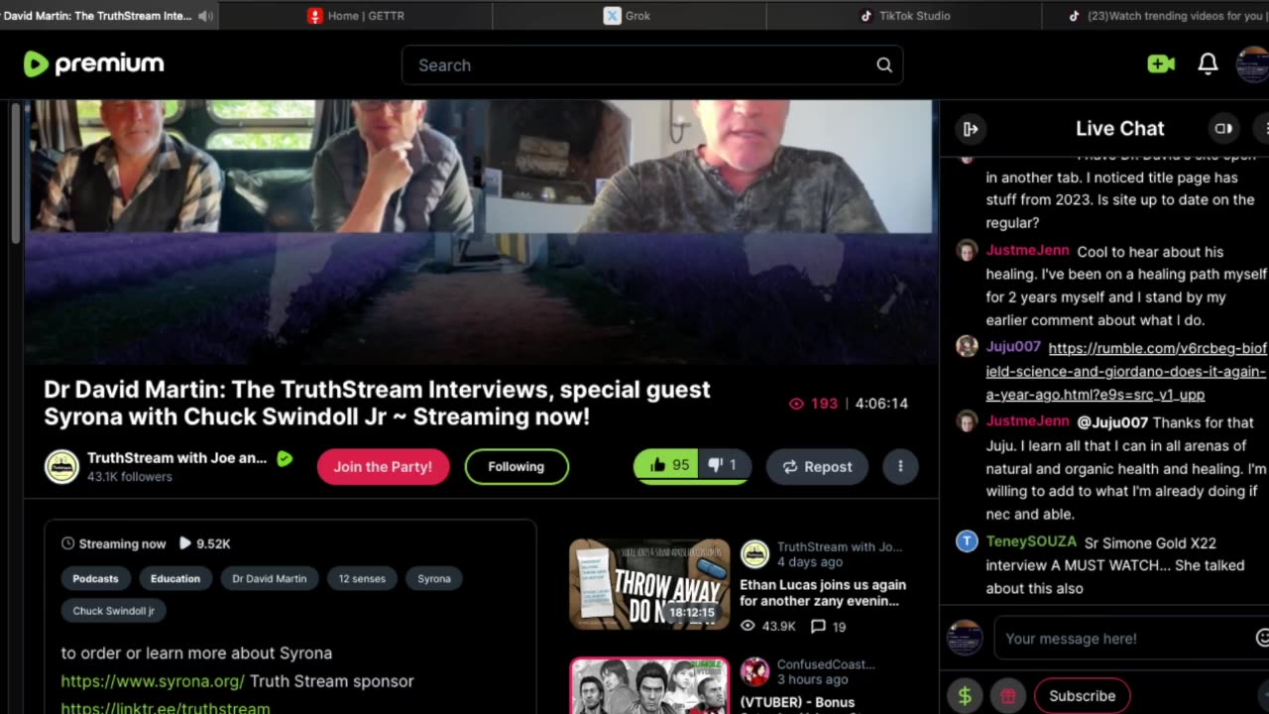Image resolution: width=1269 pixels, height=714 pixels.
Task: Click the Repost button
Action: (x=817, y=467)
